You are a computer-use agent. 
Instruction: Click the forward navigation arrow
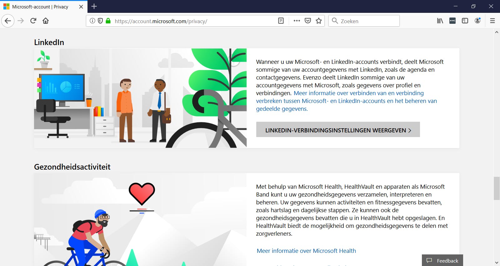(21, 21)
